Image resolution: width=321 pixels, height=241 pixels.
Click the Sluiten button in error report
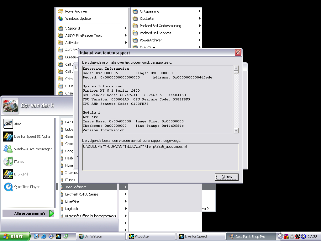227,177
